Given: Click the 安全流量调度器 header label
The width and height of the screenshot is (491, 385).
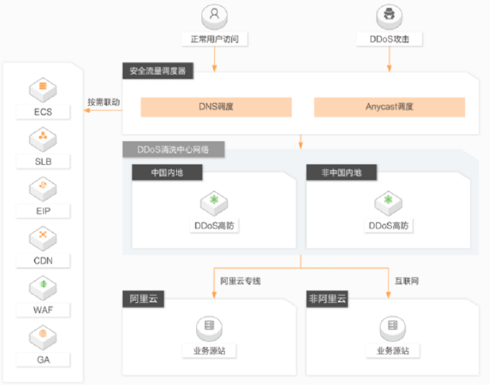Looking at the screenshot, I should click(158, 71).
